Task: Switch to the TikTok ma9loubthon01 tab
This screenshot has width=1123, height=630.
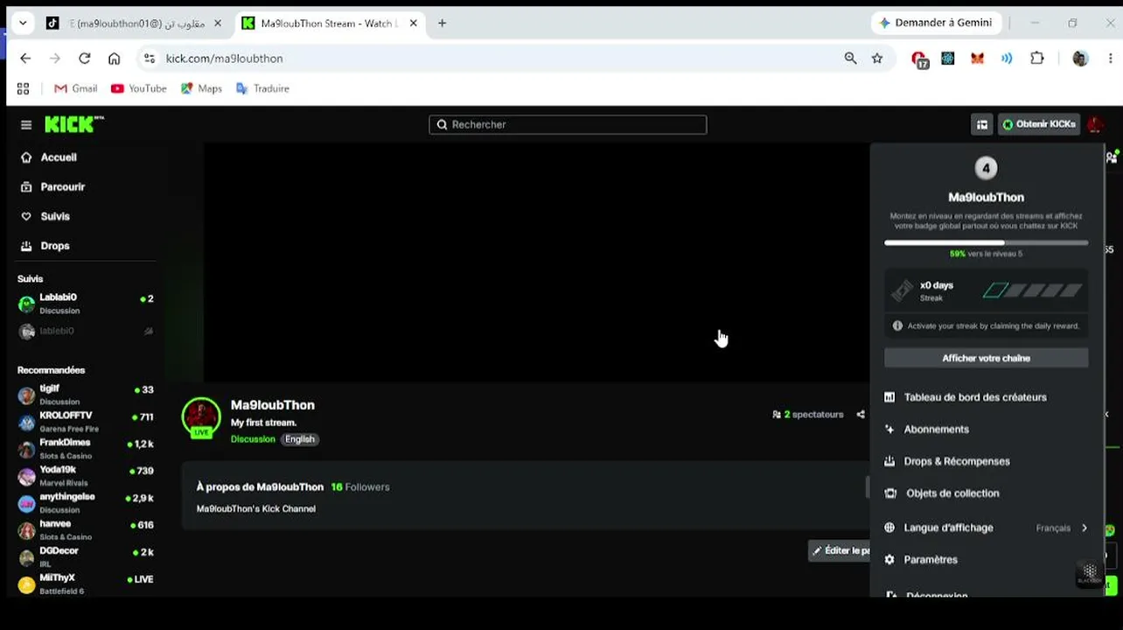Action: pyautogui.click(x=134, y=24)
